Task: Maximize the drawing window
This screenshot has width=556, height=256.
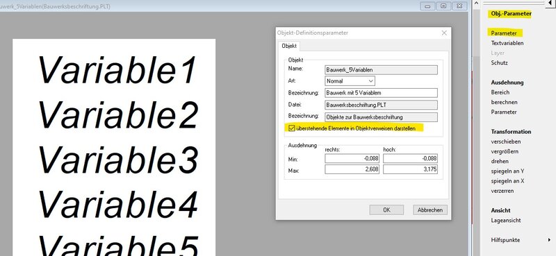Action: tap(443, 6)
